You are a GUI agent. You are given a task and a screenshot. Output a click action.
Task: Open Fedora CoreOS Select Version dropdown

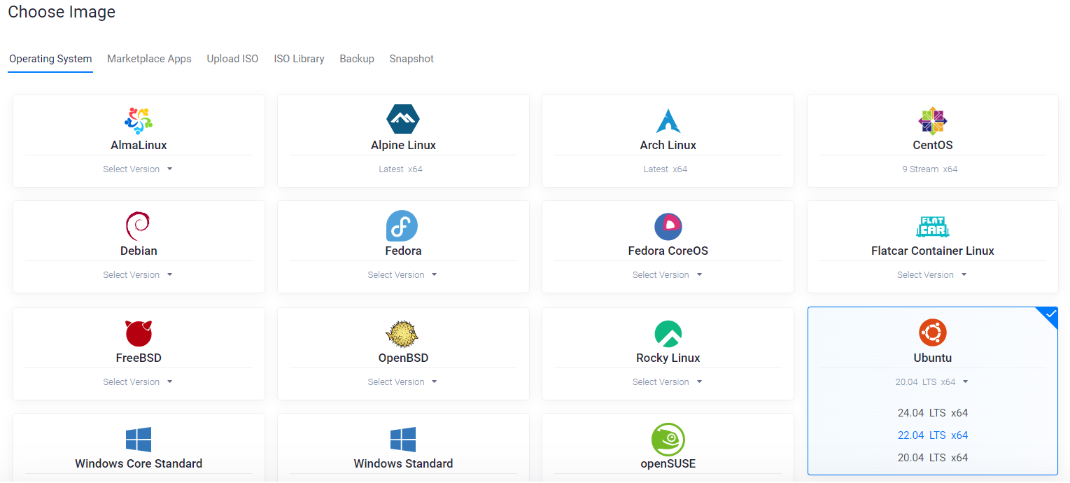[667, 275]
